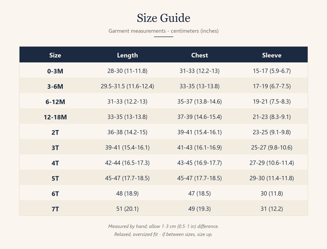The width and height of the screenshot is (327, 249).
Task: Click chest cell '45-47 (17.7-18.5)' in 5T row
Action: click(199, 178)
